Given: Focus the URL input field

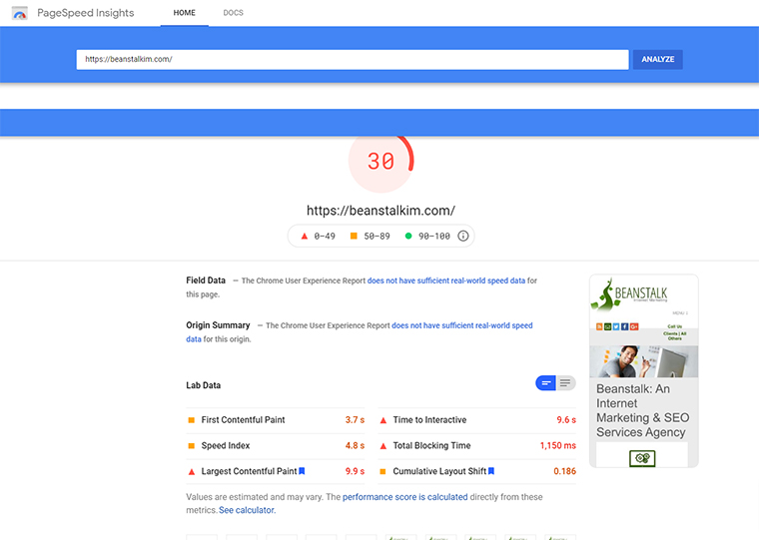Looking at the screenshot, I should tap(353, 60).
